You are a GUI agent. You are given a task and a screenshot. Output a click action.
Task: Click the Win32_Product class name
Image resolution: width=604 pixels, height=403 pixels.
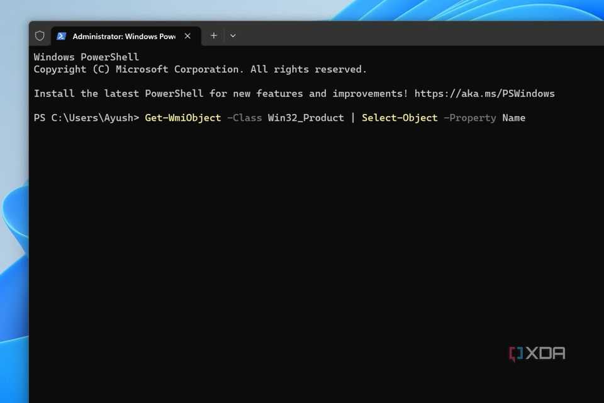coord(306,118)
